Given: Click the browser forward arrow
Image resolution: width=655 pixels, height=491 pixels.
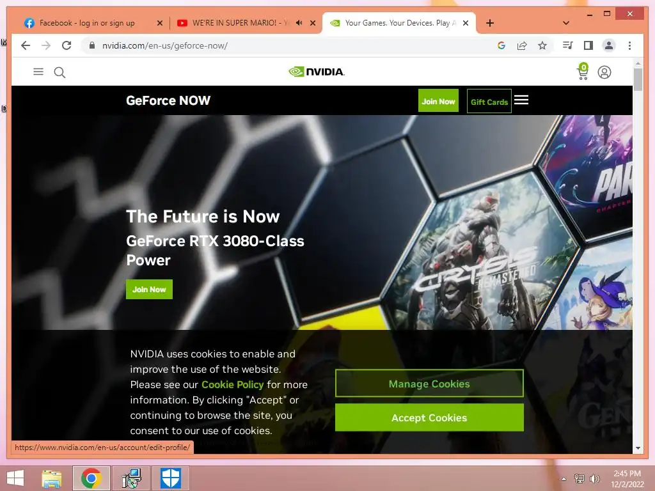Looking at the screenshot, I should 46,45.
